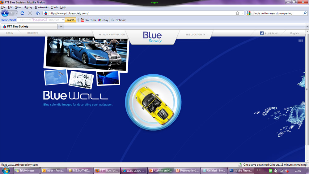Click the LOGIN link
309x174 pixels.
coord(10,33)
